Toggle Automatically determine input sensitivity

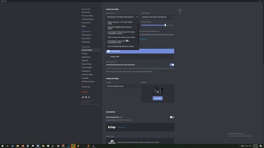172,65
